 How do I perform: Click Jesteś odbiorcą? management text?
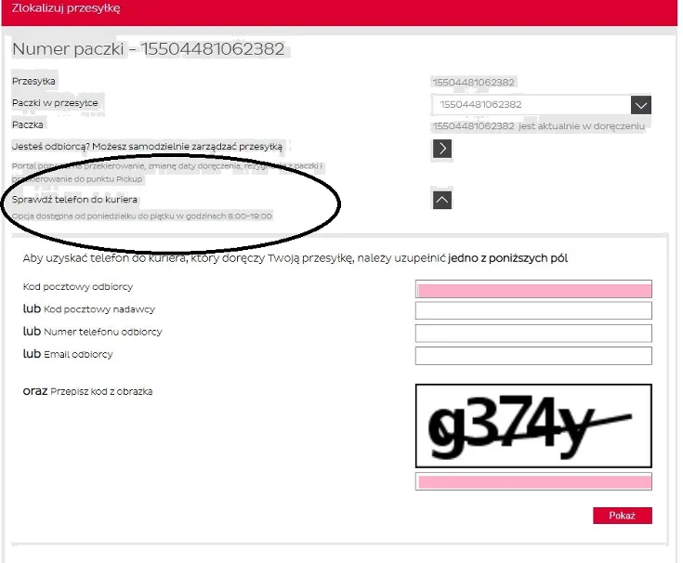tap(147, 146)
